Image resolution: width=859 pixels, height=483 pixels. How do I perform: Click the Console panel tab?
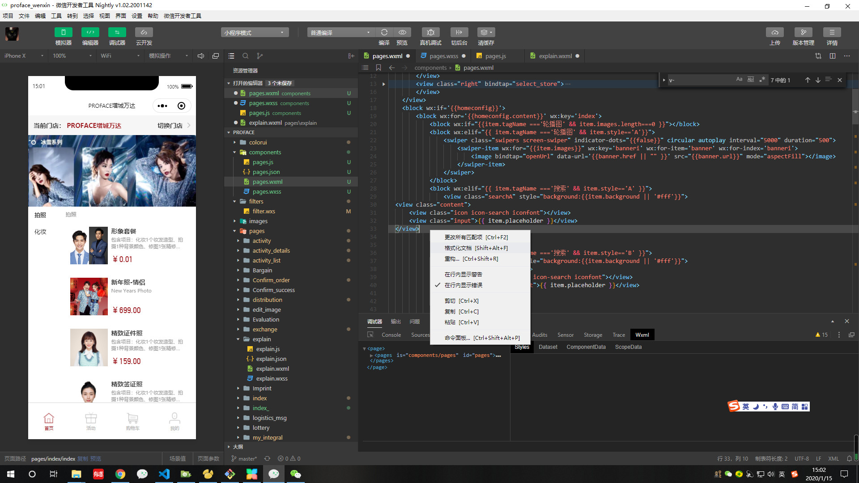pos(391,335)
